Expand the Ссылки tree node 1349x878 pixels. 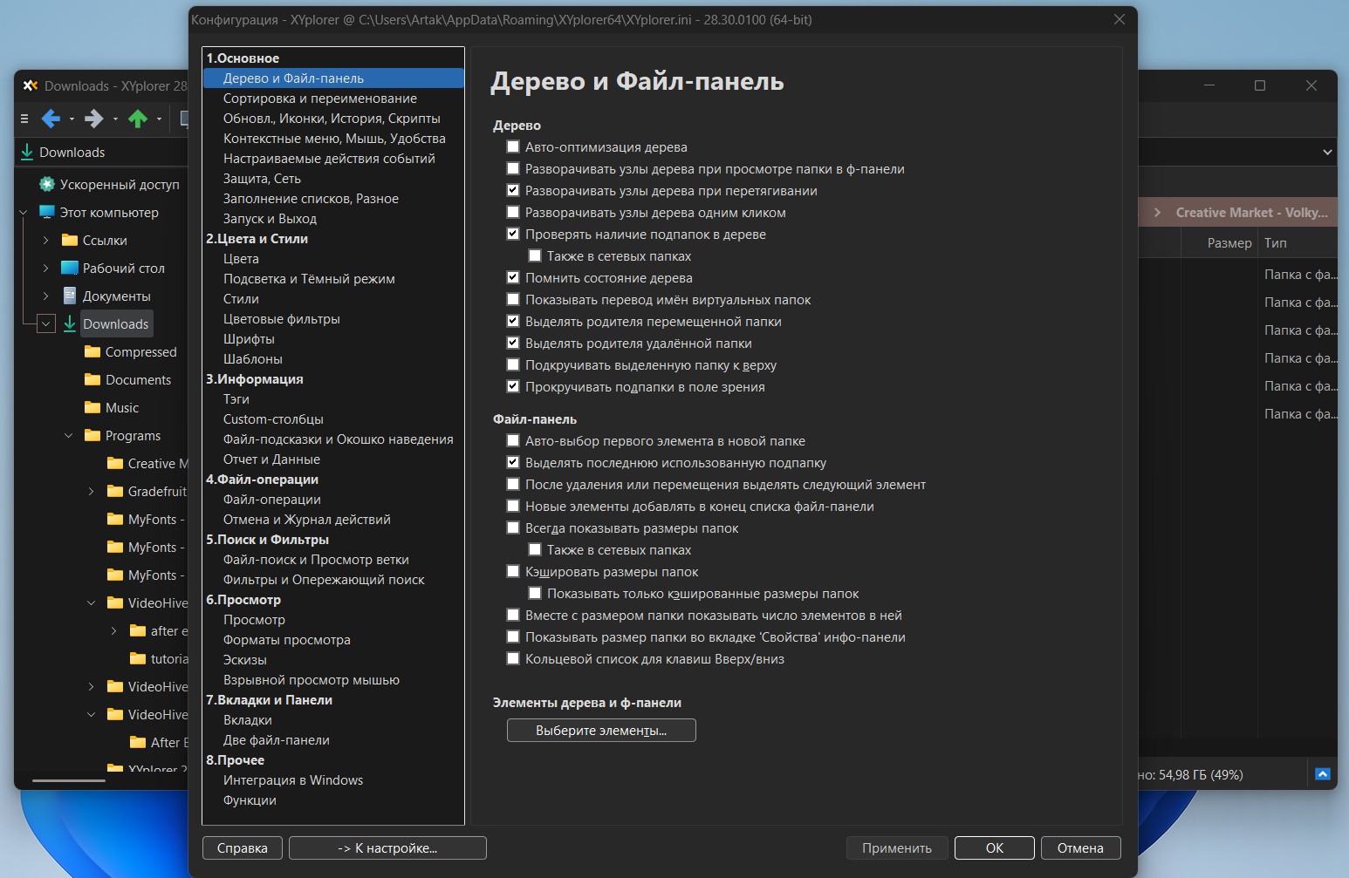[46, 240]
